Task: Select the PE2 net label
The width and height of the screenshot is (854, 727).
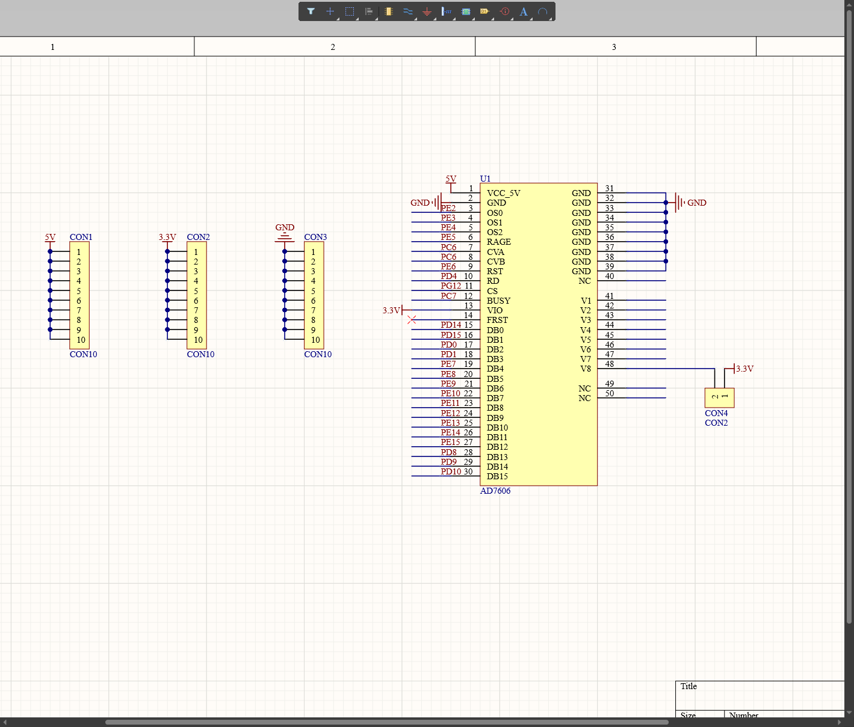Action: pos(448,208)
